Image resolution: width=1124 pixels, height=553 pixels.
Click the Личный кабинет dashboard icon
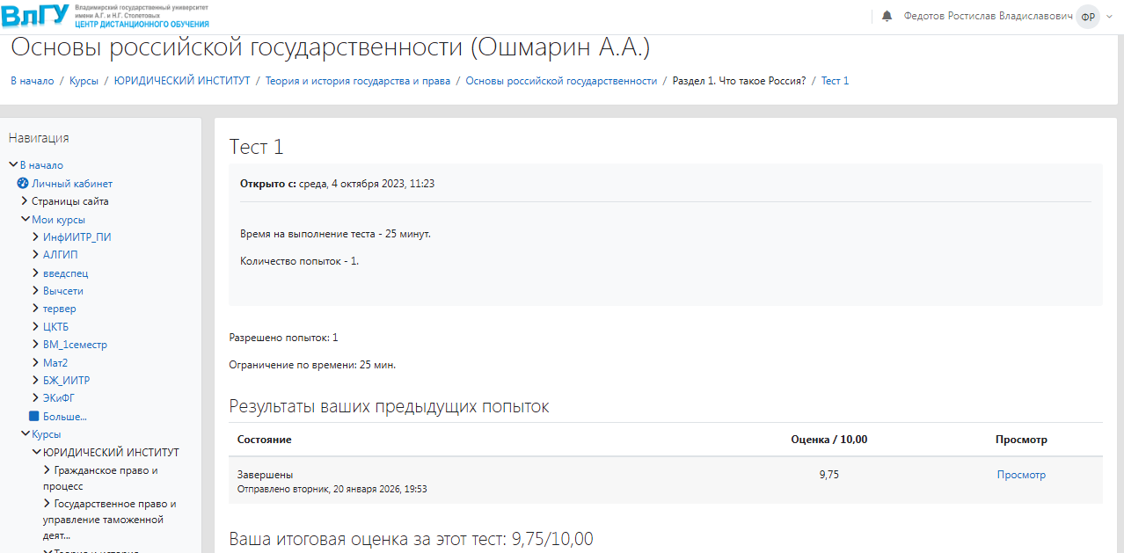24,184
